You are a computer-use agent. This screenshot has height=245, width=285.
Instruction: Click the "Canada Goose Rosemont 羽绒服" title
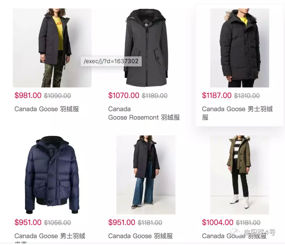144,113
